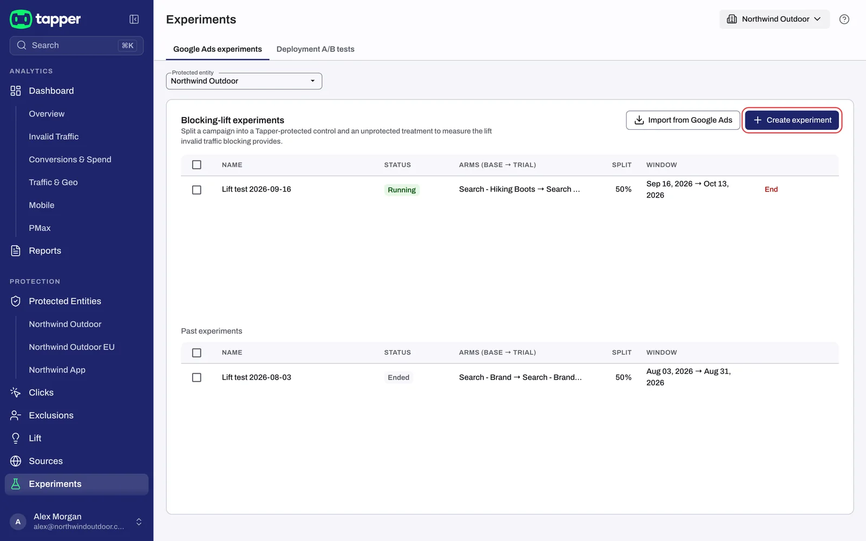Click Create experiment button
This screenshot has width=866, height=541.
[792, 120]
